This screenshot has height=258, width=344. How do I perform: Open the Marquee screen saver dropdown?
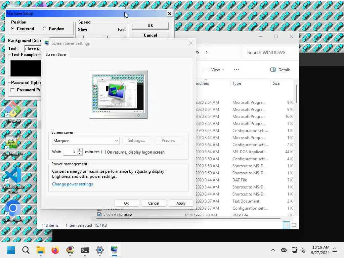coord(86,141)
